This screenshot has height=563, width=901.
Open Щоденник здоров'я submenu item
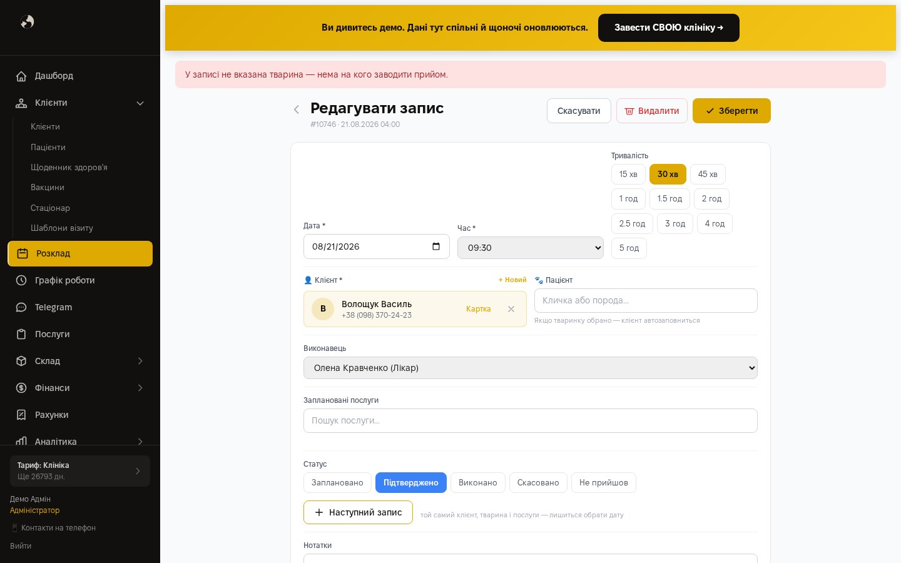pyautogui.click(x=69, y=167)
